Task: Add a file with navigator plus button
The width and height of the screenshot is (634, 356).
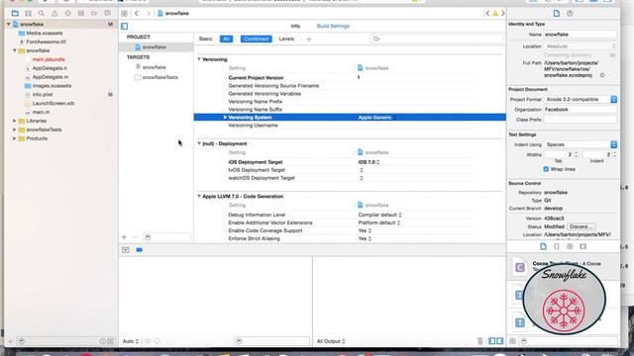Action: click(x=10, y=341)
